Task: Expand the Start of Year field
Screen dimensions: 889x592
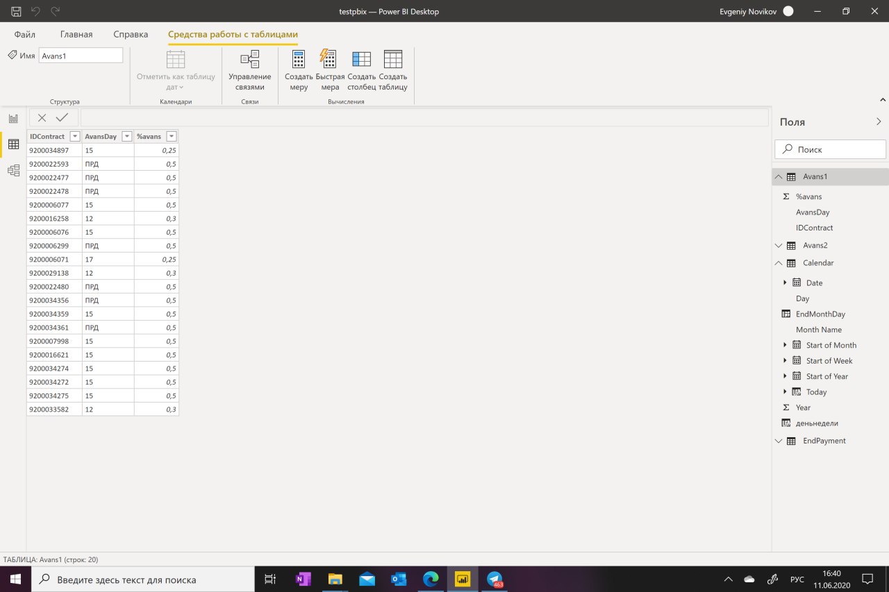Action: (785, 376)
